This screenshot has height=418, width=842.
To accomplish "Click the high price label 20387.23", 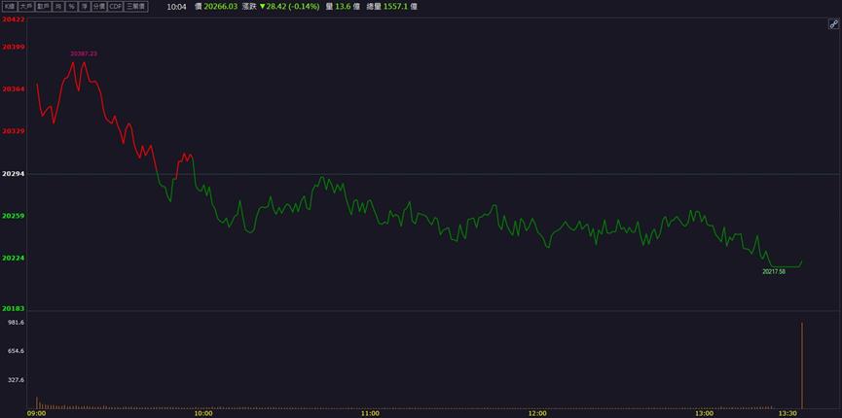I will [84, 53].
